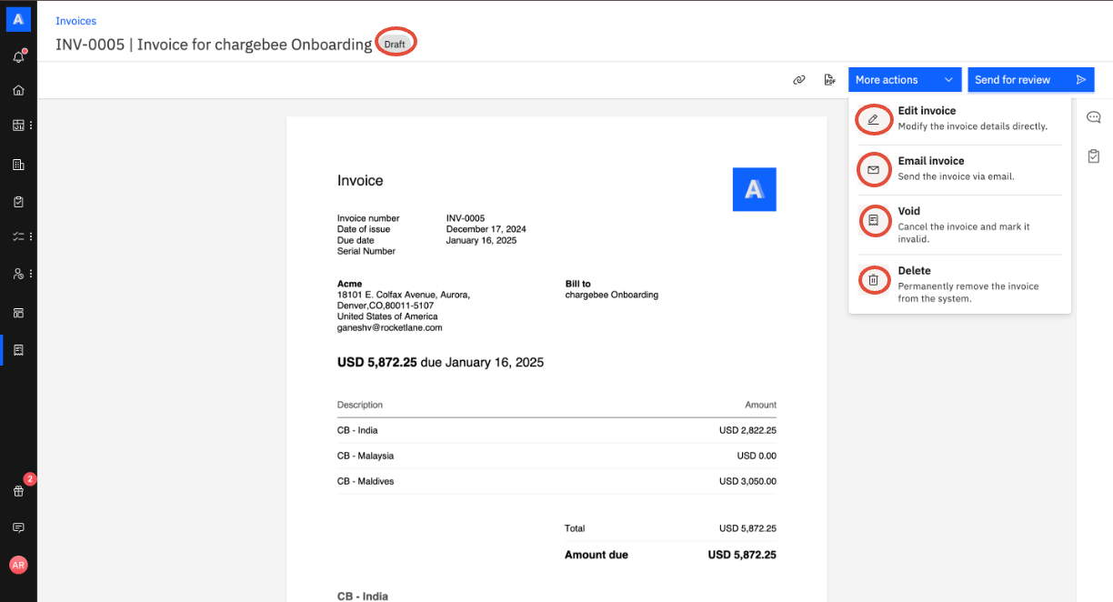Download invoice using PDF icon

829,80
